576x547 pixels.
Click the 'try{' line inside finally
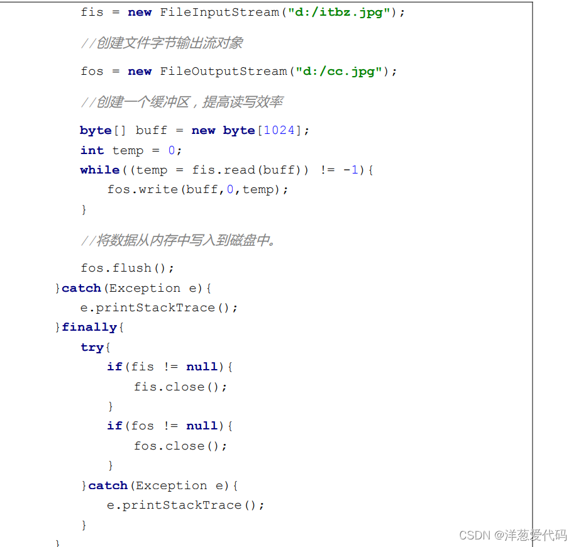click(x=96, y=347)
